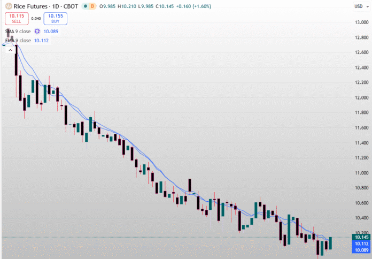Click the 0.040 spread value

point(36,19)
